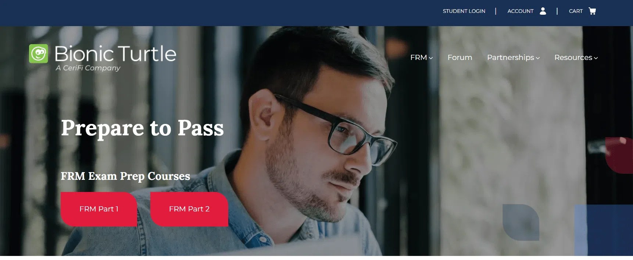Click the hero photo of man with glasses
This screenshot has width=633, height=260.
pos(323,147)
